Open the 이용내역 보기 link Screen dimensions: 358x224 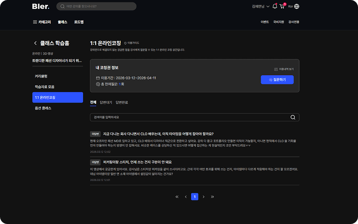coord(286,69)
